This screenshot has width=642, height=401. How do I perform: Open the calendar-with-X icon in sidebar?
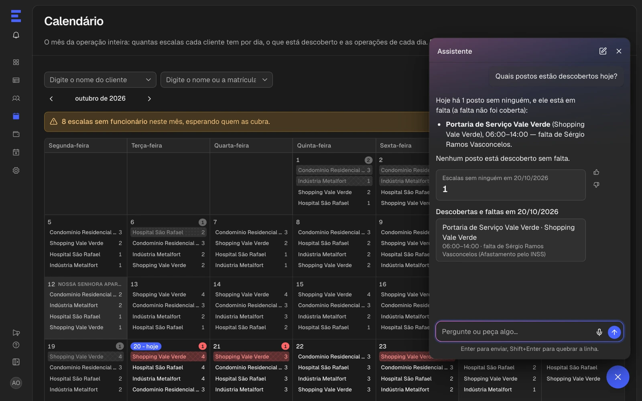pos(16,152)
